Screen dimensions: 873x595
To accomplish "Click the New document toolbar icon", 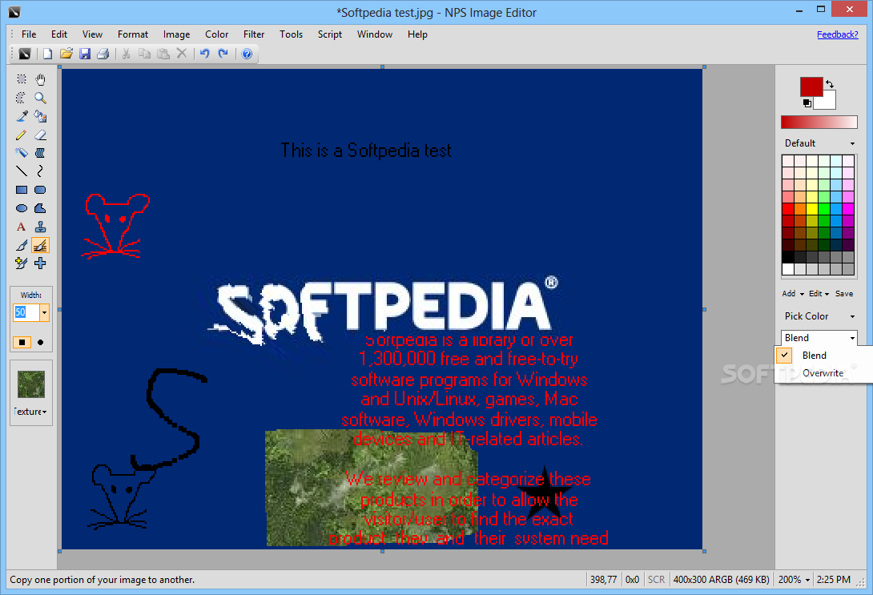I will pos(48,54).
